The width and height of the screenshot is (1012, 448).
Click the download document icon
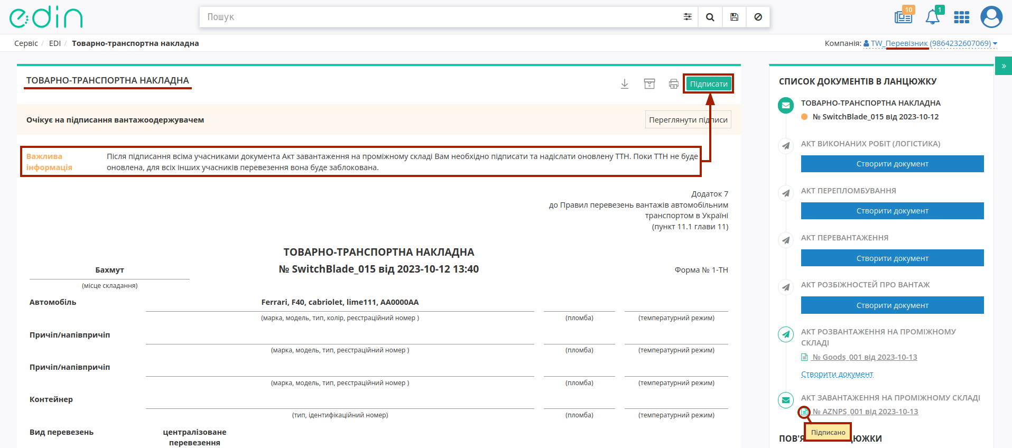click(x=625, y=84)
